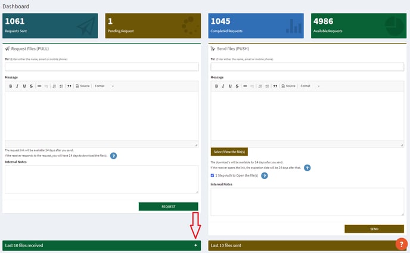This screenshot has width=410, height=253.
Task: Add block quote in Send files editor
Action: click(275, 86)
